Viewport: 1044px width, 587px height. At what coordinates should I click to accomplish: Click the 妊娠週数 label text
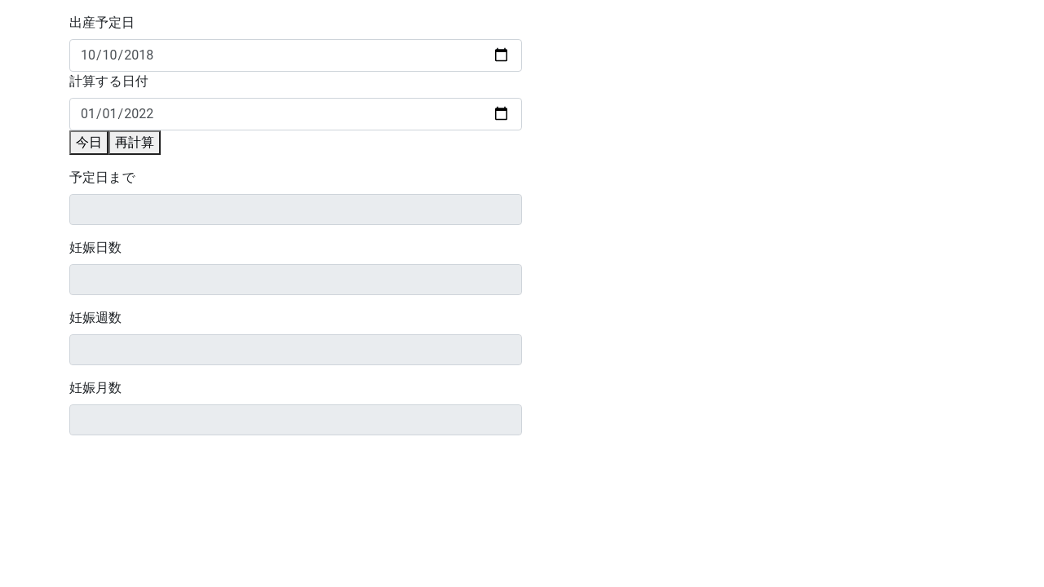95,318
